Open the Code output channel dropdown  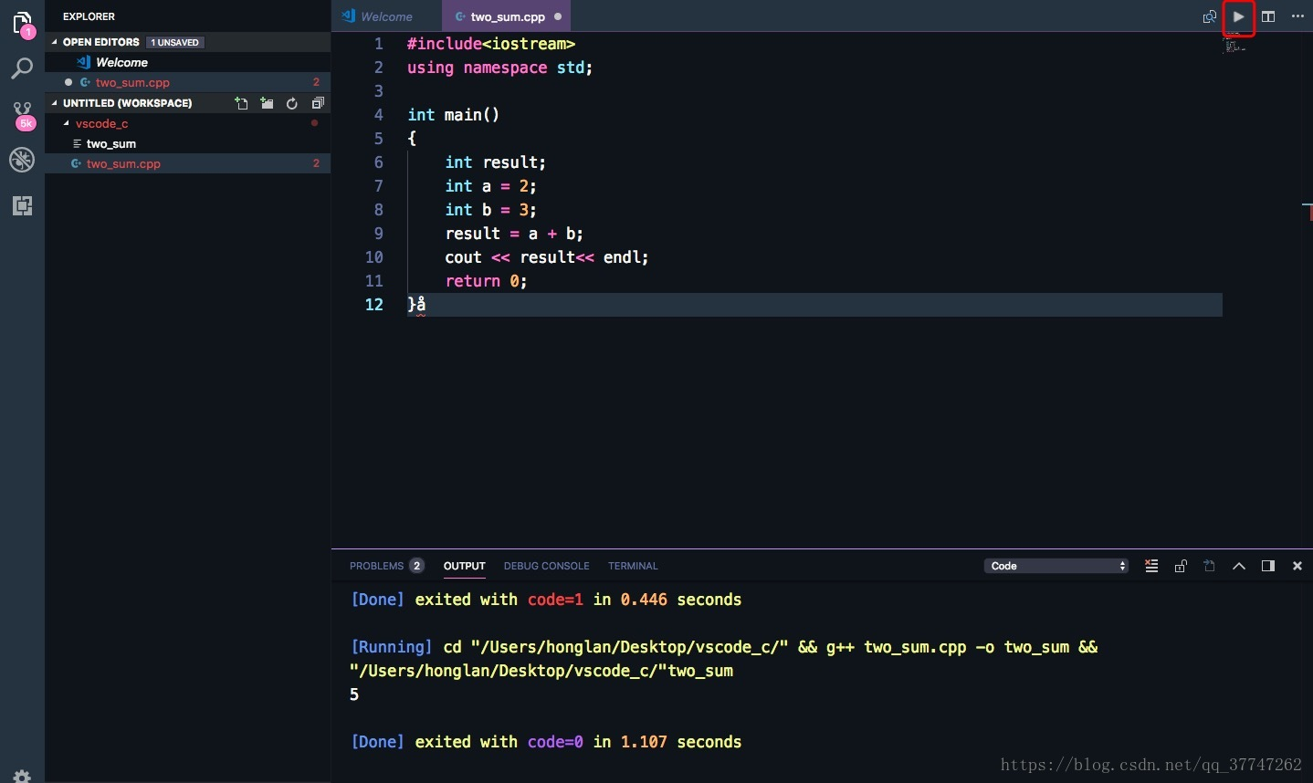(1056, 566)
